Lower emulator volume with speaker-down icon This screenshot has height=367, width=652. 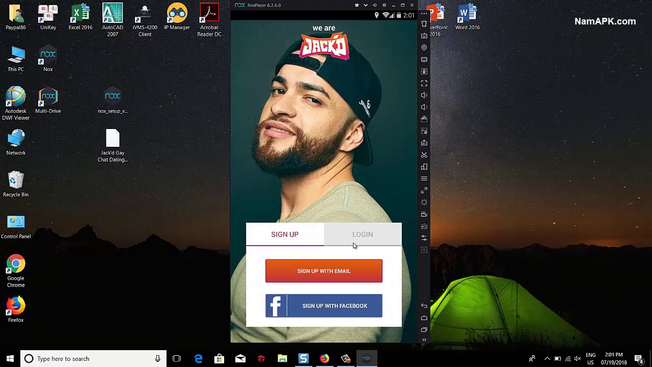pos(424,107)
